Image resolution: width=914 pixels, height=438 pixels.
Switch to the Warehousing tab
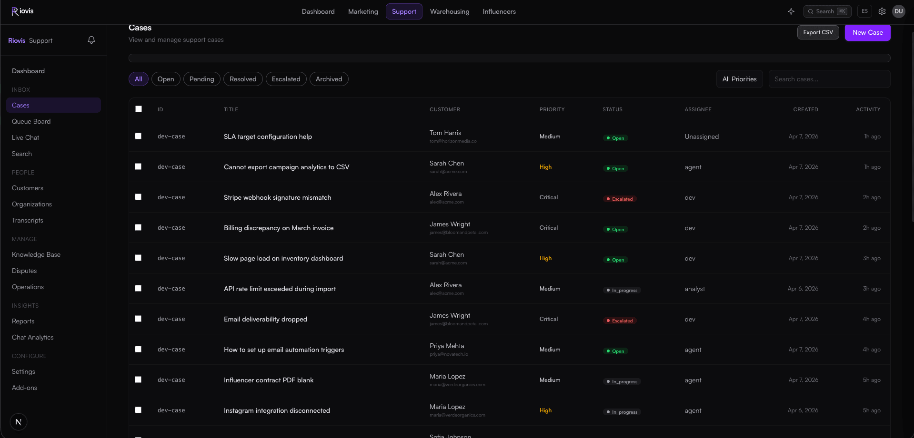click(x=449, y=11)
